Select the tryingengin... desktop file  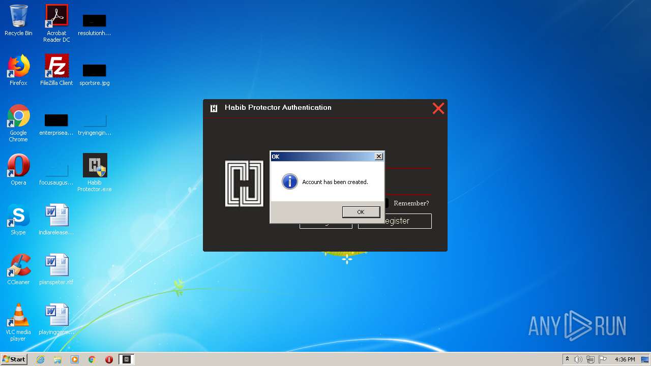94,125
